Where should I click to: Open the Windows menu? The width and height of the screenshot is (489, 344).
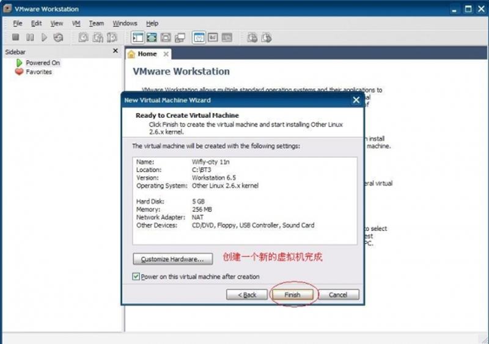[x=125, y=23]
